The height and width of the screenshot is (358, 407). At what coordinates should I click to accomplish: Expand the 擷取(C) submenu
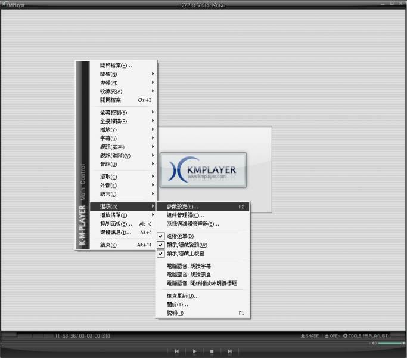[123, 177]
